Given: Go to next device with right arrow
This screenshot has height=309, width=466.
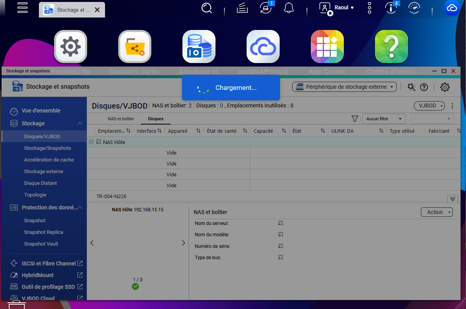Looking at the screenshot, I should pyautogui.click(x=184, y=243).
